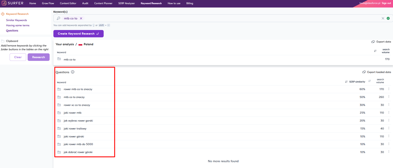
Task: Remove the 'mtb co to' keyword chip
Action: click(81, 19)
